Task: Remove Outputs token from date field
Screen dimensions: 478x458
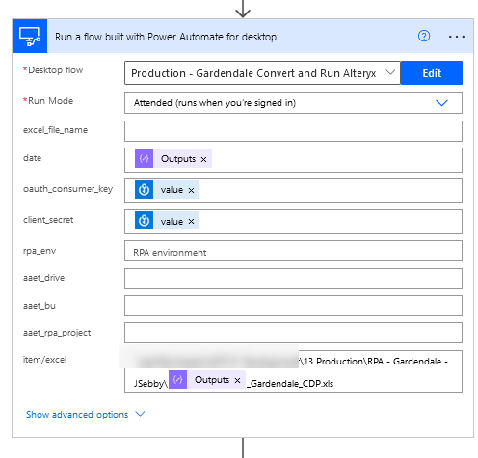Action: coord(203,159)
